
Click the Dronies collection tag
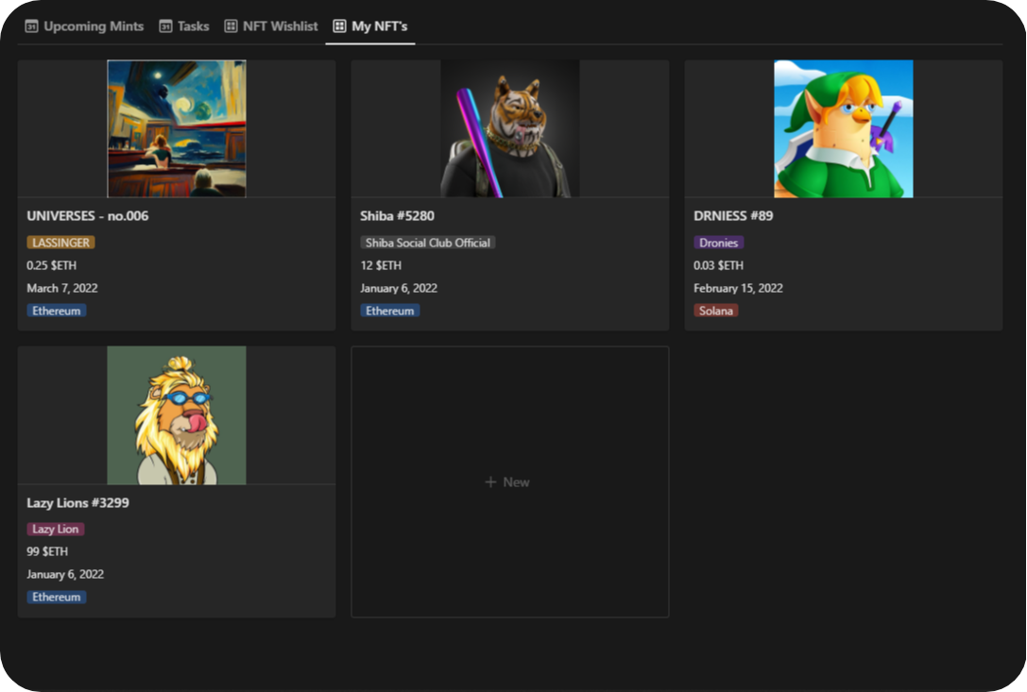[x=718, y=243]
